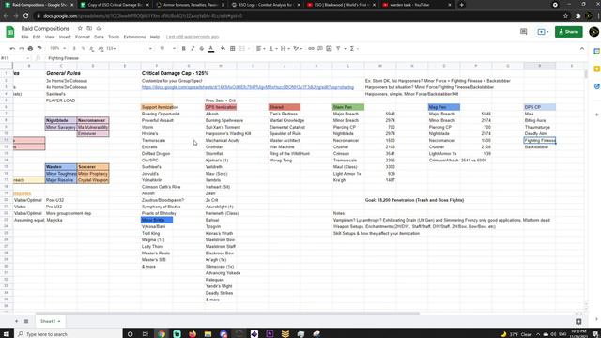Open the more number formats dropdown

click(111, 48)
